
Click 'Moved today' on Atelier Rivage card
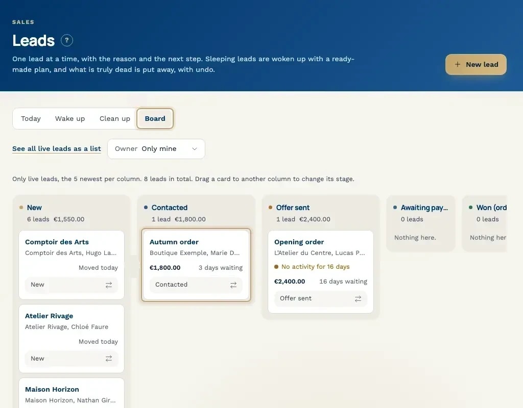(x=98, y=342)
